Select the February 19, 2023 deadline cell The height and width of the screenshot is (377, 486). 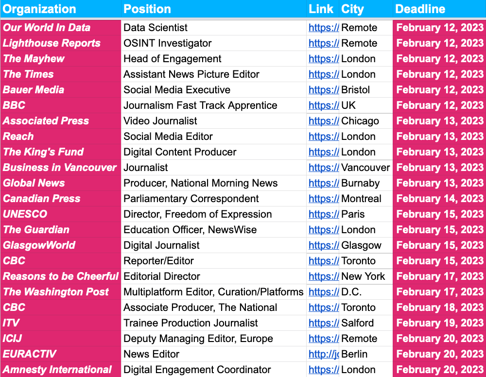click(x=440, y=323)
